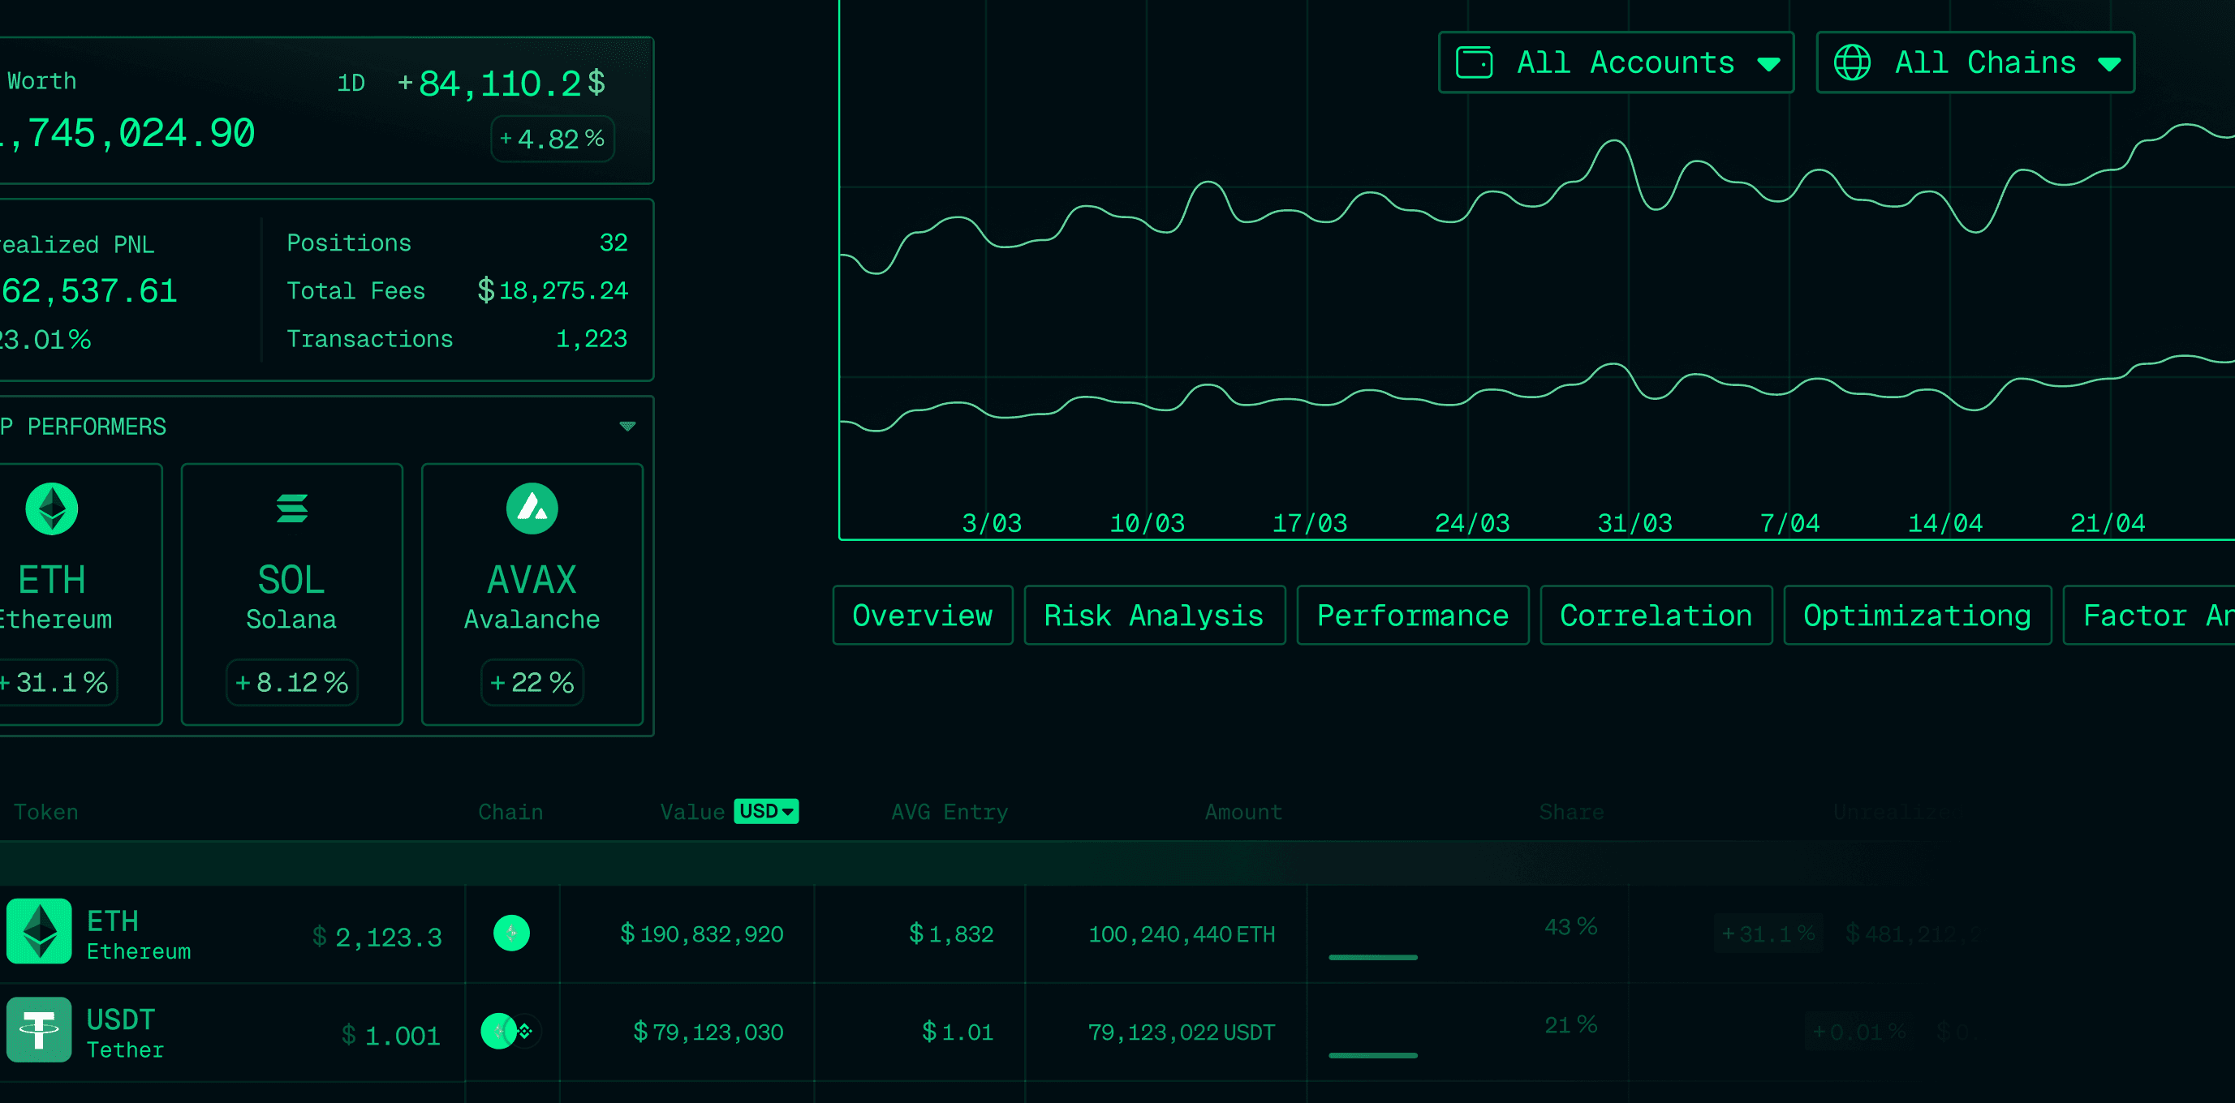The image size is (2235, 1103).
Task: Click the Solana logo icon
Action: (x=291, y=509)
